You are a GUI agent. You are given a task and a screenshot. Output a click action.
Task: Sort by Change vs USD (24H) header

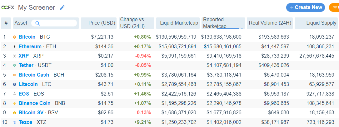coord(137,23)
